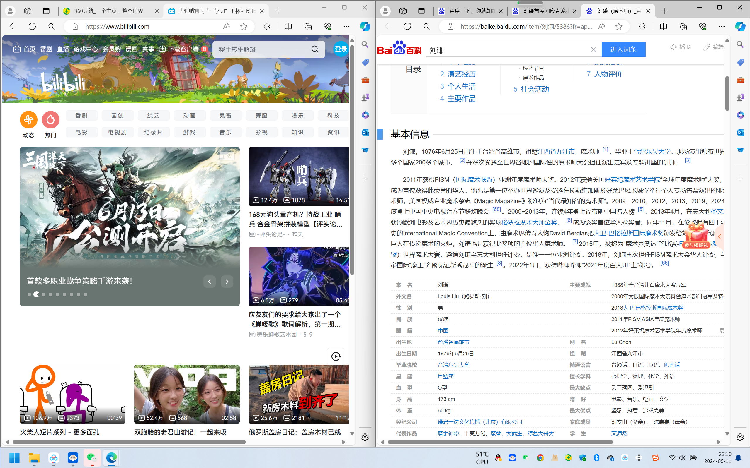This screenshot has width=750, height=468.
Task: Click bilibili search magnifier icon
Action: [315, 49]
